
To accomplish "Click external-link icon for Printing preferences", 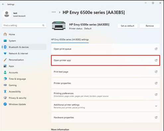I will (x=156, y=95).
